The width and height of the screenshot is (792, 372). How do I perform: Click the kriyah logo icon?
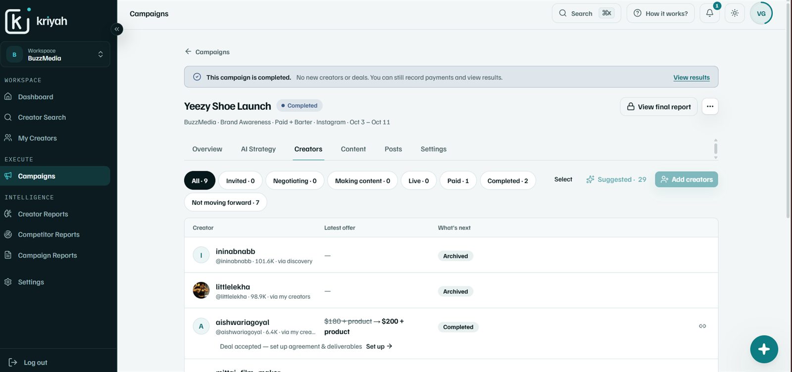coord(17,21)
